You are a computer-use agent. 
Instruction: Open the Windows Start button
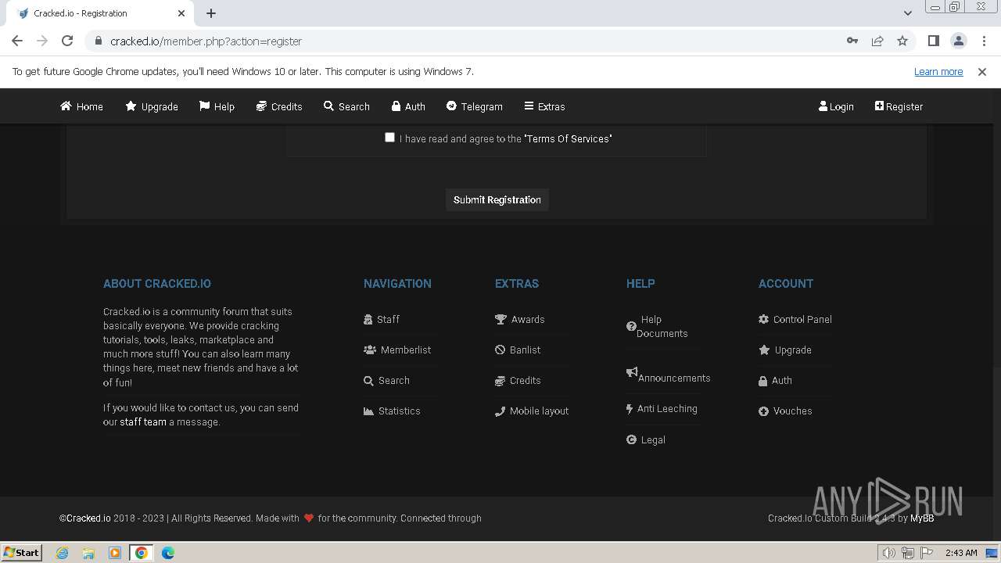[x=21, y=552]
